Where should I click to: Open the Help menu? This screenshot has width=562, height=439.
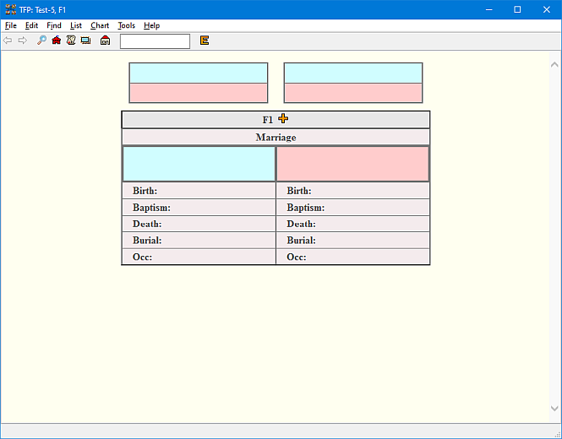[151, 25]
